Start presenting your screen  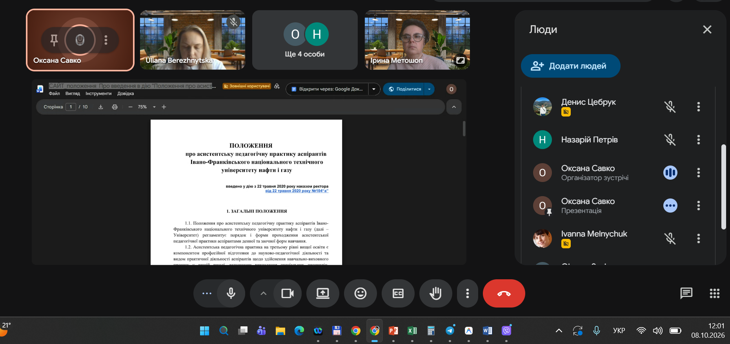[323, 293]
